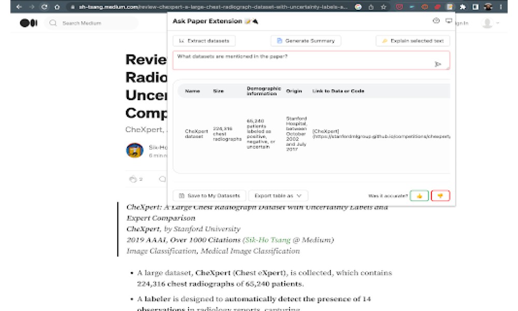518x311 pixels.
Task: Click the Demographic information column header
Action: pyautogui.click(x=264, y=91)
